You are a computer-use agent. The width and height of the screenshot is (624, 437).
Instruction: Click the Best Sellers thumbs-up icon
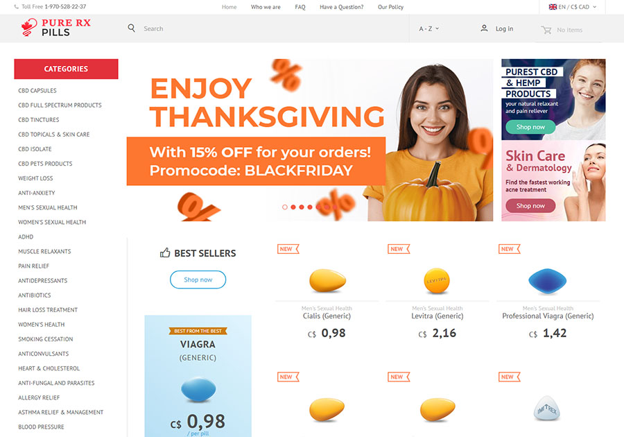click(x=165, y=252)
